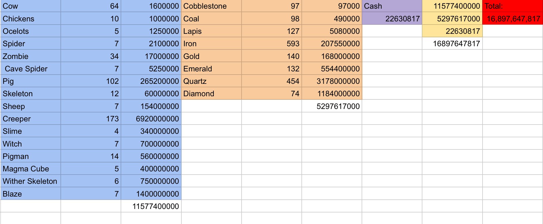543x224 pixels.
Task: Click the mob sum 11577400000 at column bottom
Action: (151, 206)
